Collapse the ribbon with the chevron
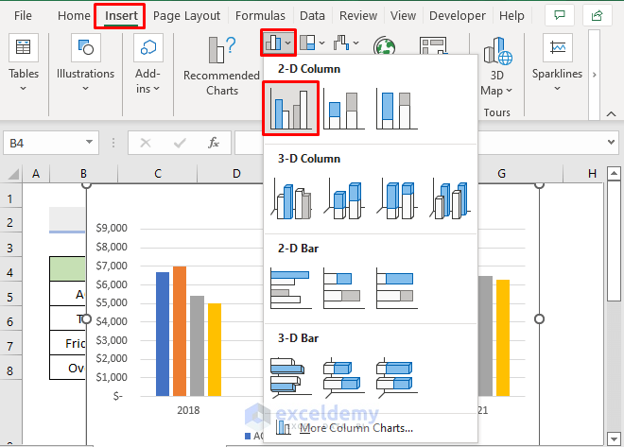Image resolution: width=624 pixels, height=447 pixels. 611,114
